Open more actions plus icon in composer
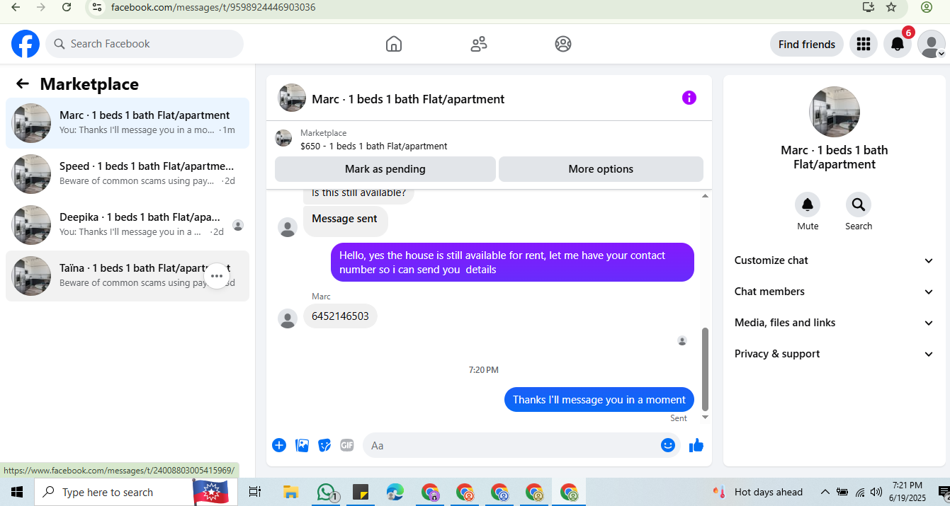Screen dimensions: 950x506 click(x=279, y=445)
